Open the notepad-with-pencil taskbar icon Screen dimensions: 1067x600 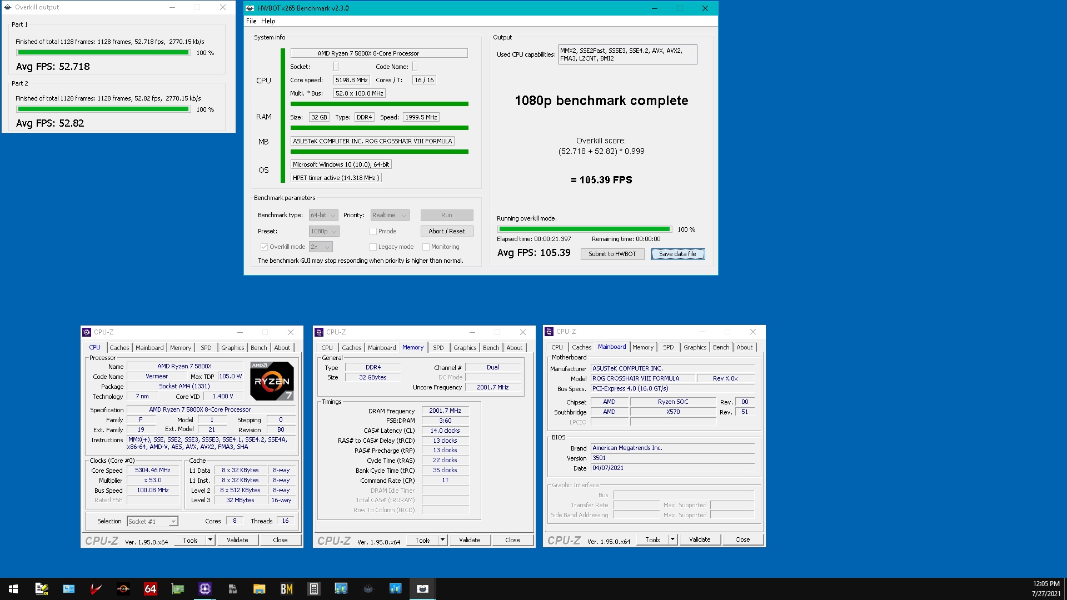(41, 589)
